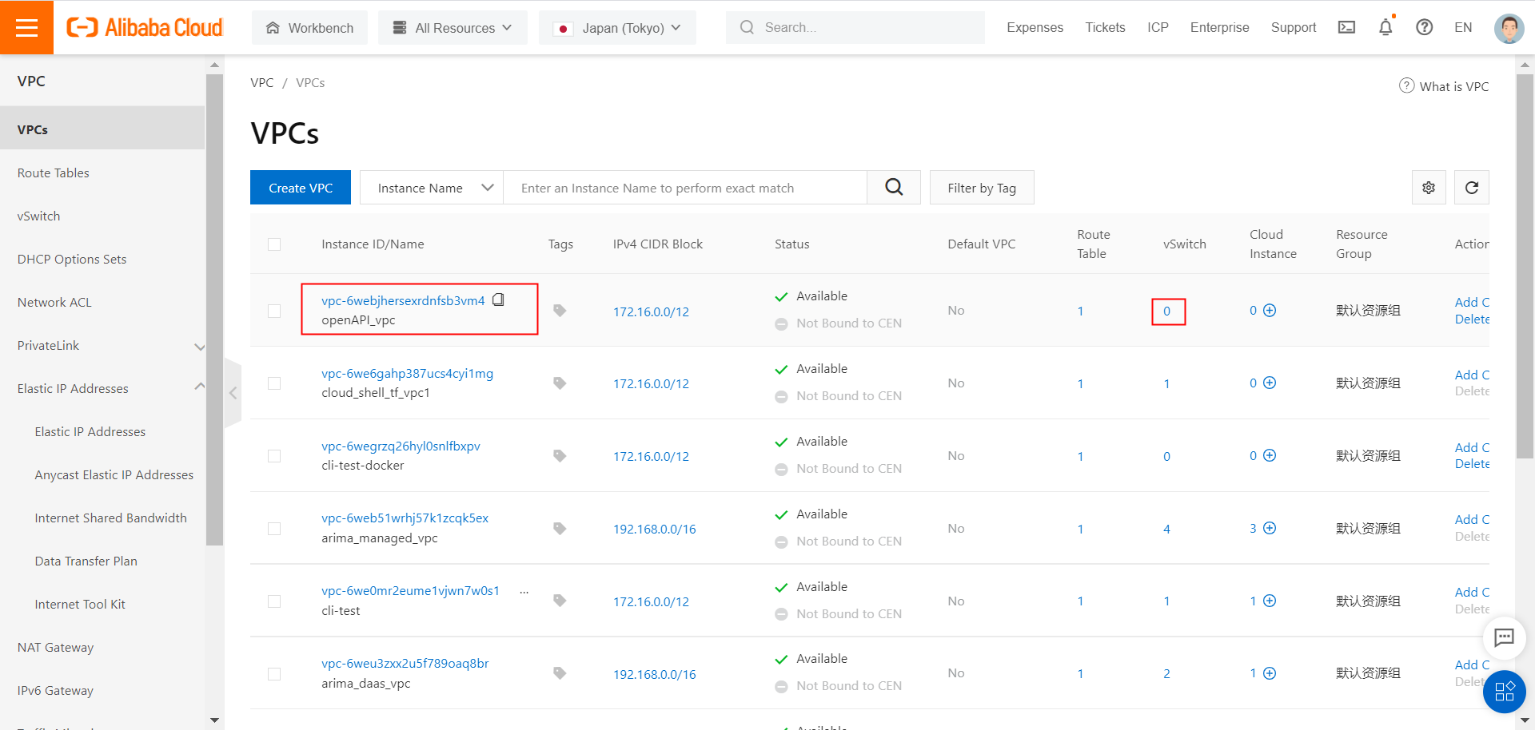Open the Japan (Tokyo) region selector
Viewport: 1535px width, 730px height.
tap(617, 28)
